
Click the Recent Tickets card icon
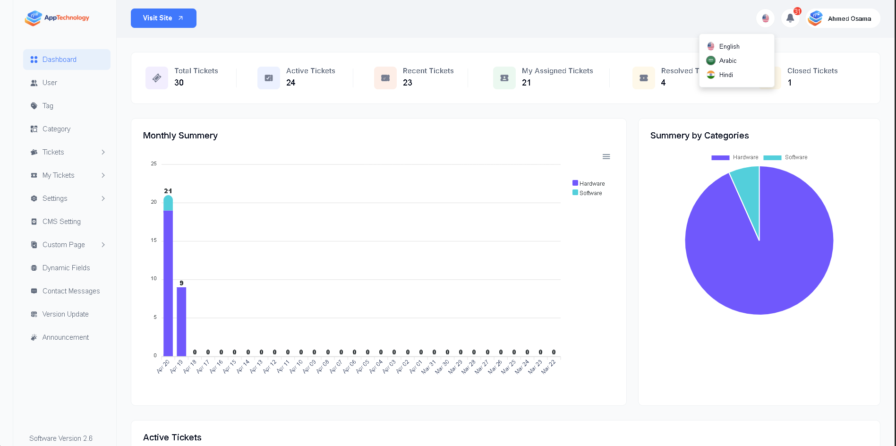[385, 78]
